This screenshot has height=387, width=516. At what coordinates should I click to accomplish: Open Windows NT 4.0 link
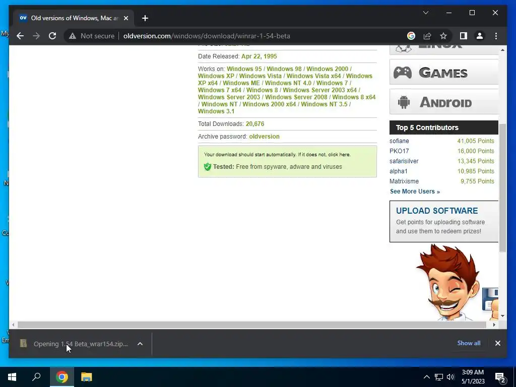pyautogui.click(x=288, y=83)
